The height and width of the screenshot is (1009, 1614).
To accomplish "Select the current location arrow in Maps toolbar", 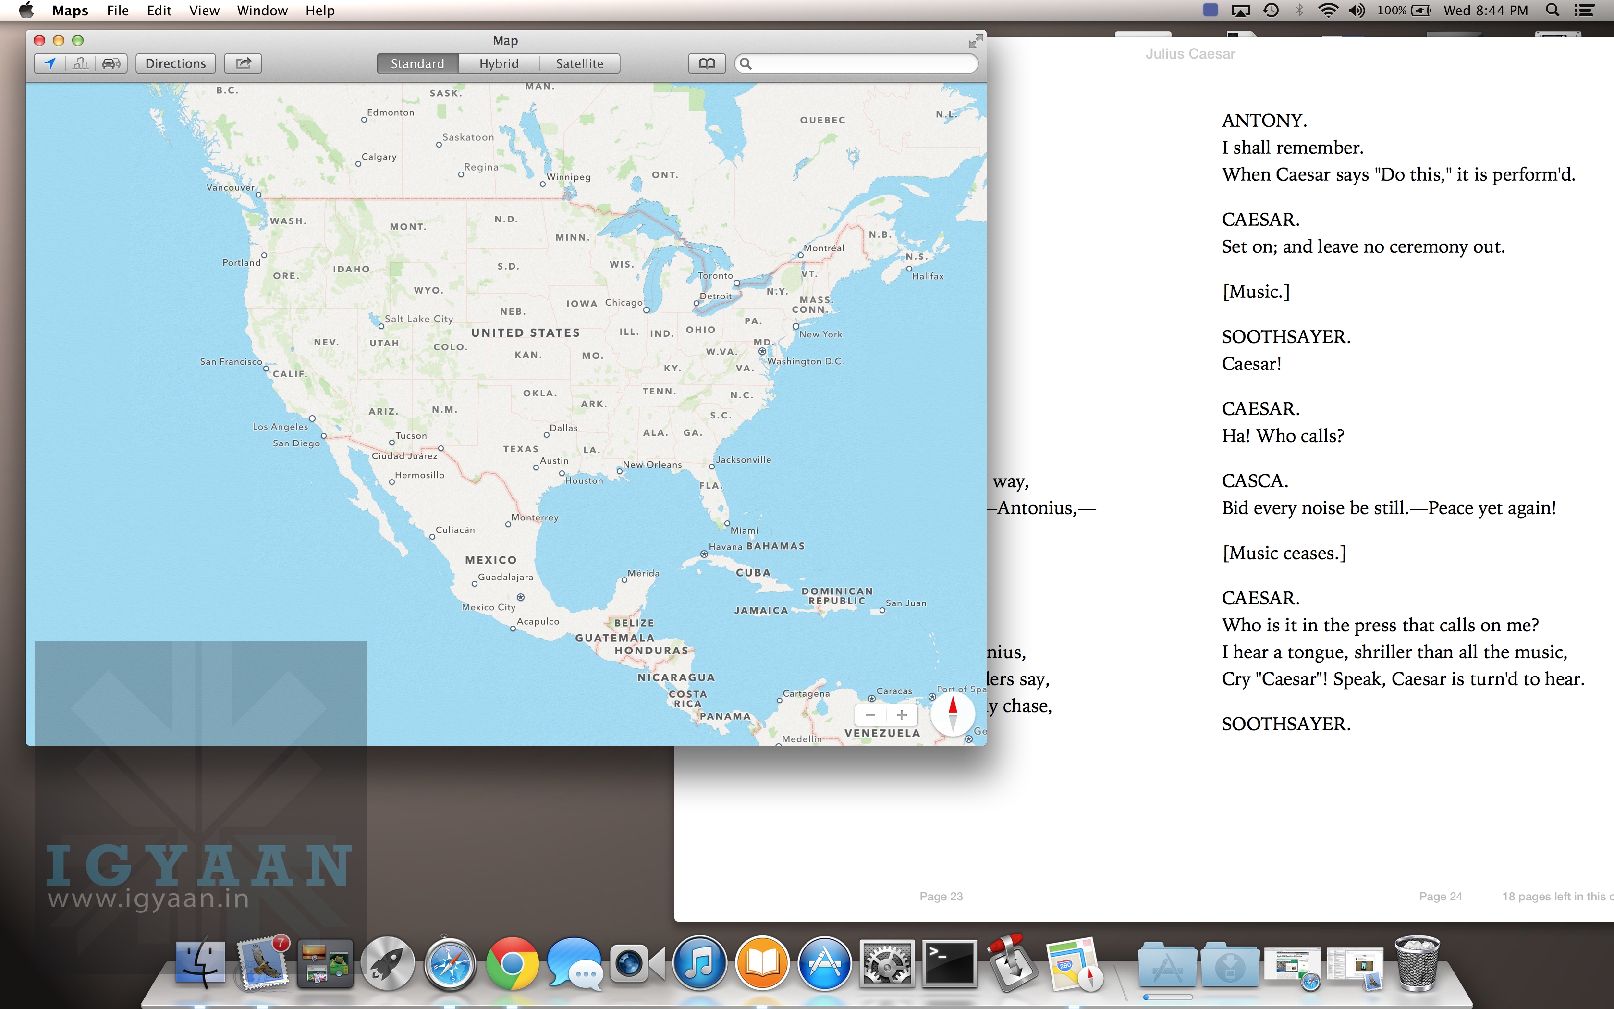I will [50, 63].
